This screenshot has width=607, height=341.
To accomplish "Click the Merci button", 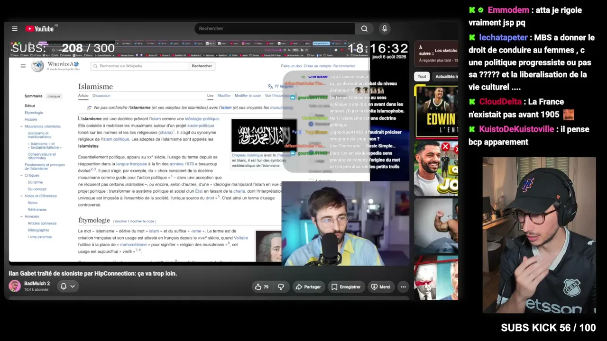I will click(x=380, y=287).
